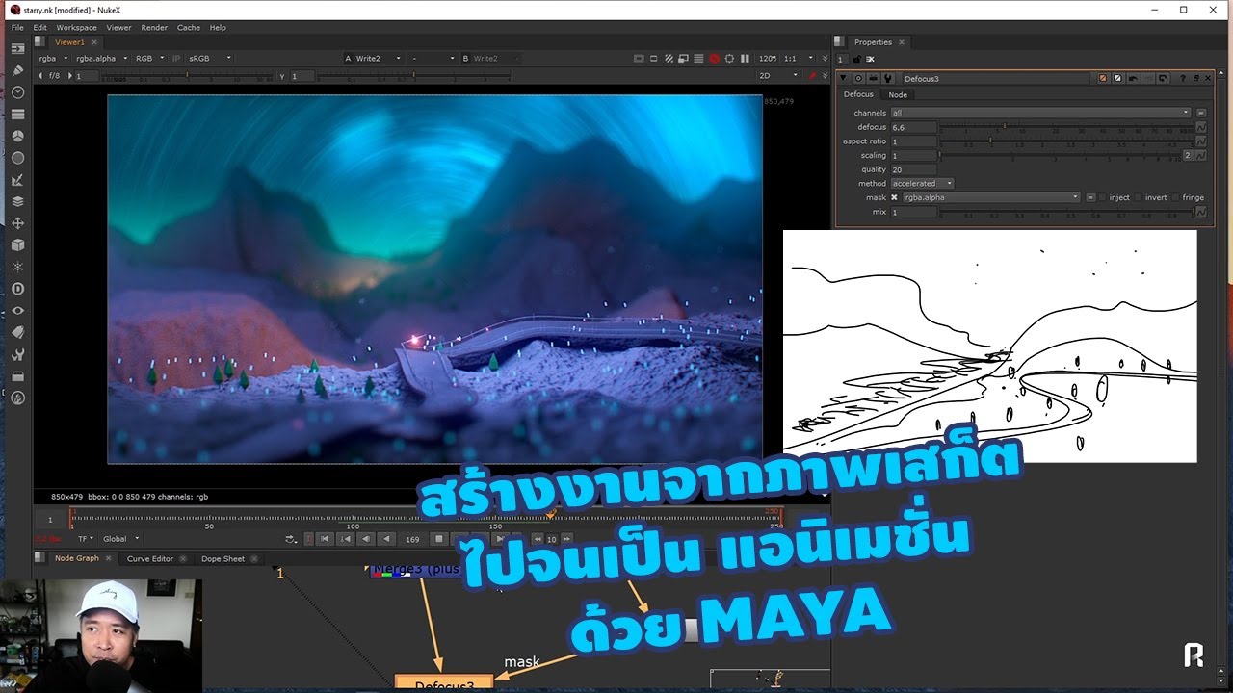Open the Filter nodes circle menu

click(x=17, y=158)
